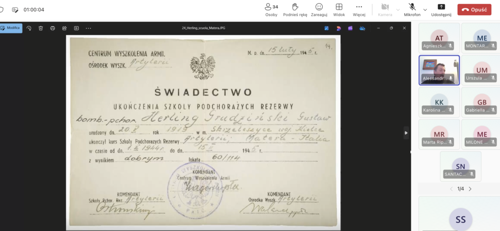Select Alessandro's video tile

point(438,70)
